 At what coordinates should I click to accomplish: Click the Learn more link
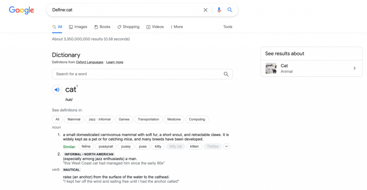(115, 62)
